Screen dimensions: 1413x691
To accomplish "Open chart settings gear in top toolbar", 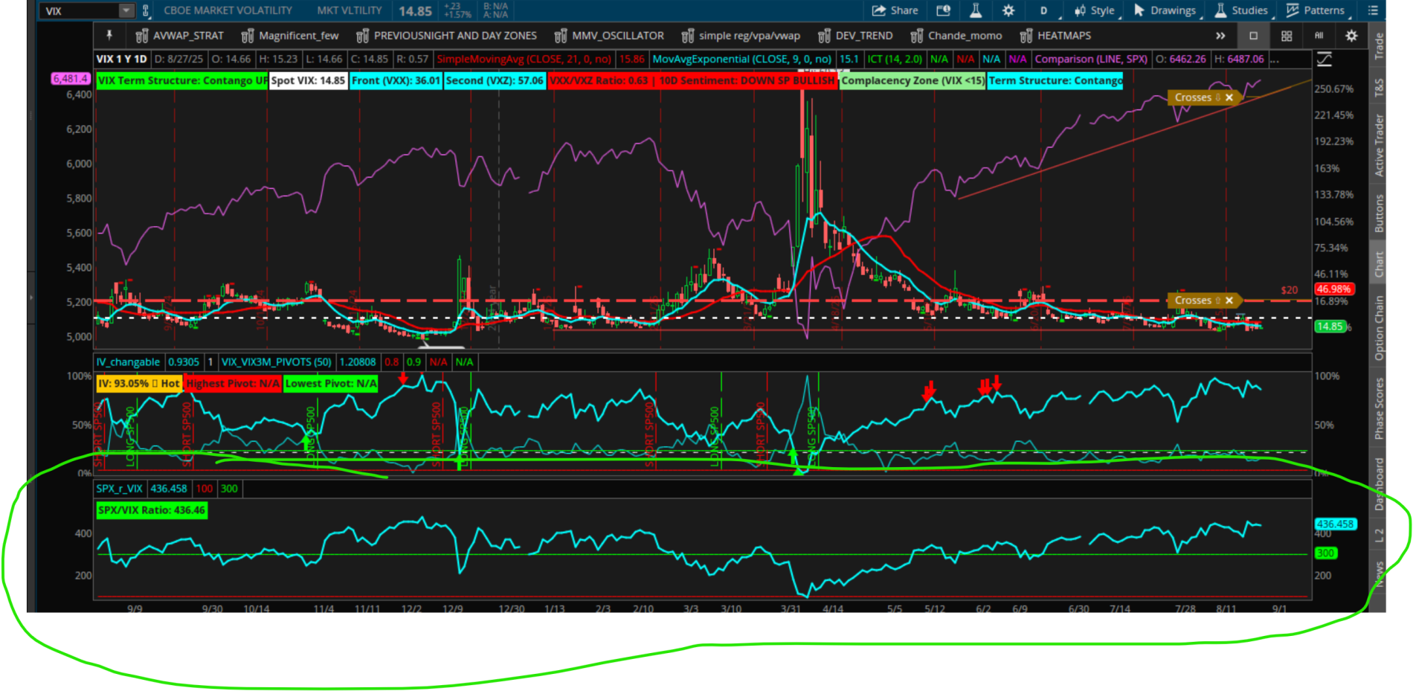I will (1008, 10).
